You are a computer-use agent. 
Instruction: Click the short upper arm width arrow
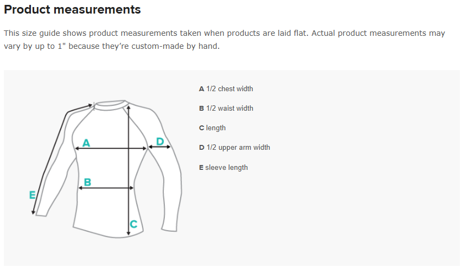point(159,147)
